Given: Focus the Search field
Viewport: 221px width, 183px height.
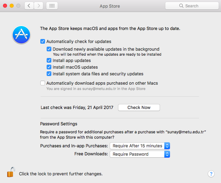Looking at the screenshot, I should click(192, 6).
